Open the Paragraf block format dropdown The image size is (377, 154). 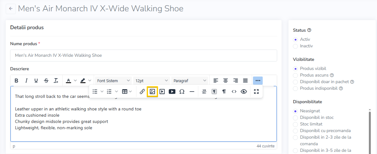[190, 81]
